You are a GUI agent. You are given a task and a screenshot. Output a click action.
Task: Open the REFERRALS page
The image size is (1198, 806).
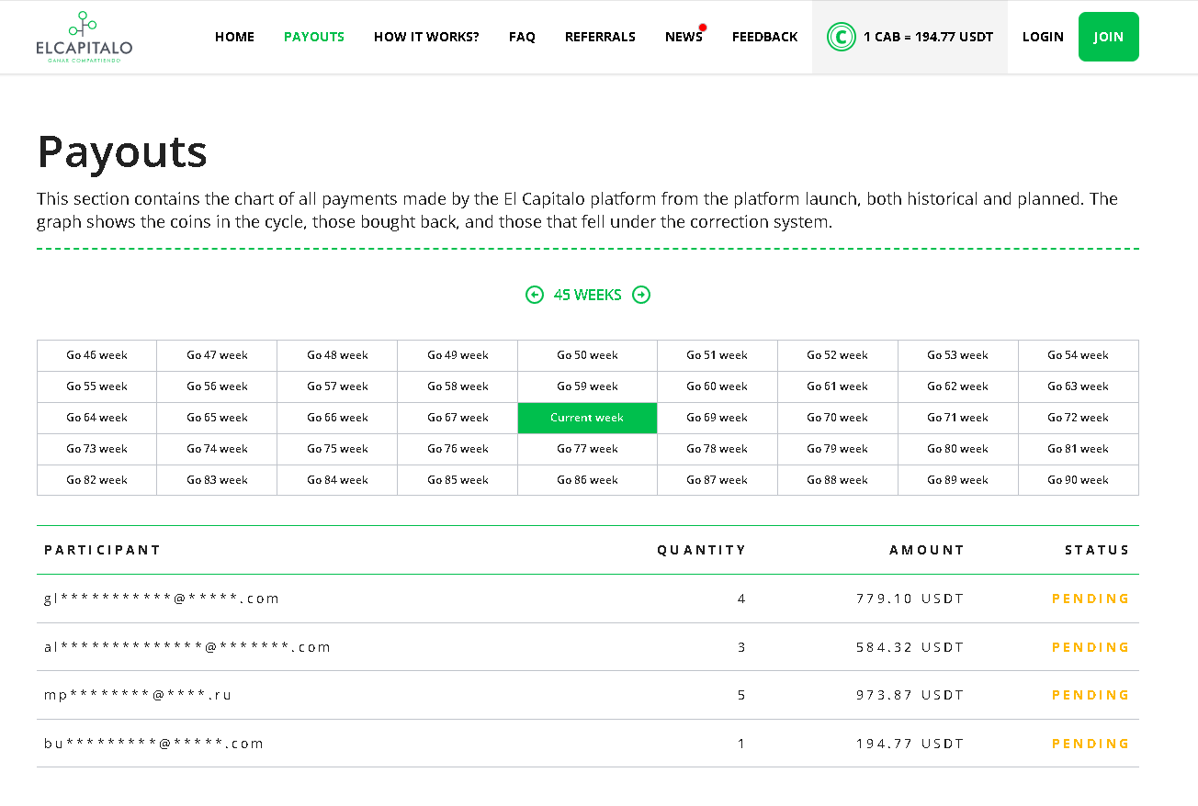coord(600,37)
